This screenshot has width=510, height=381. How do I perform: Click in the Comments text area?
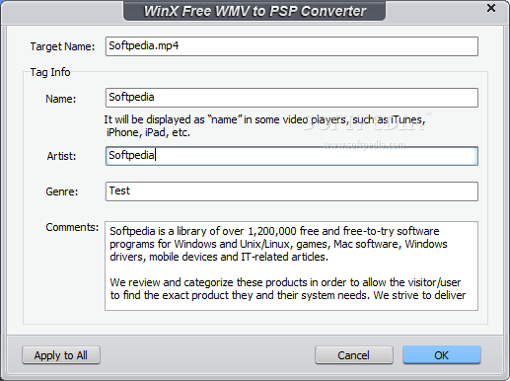[291, 266]
